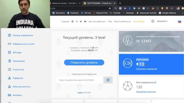
Task: Switch language with the Russian flag icon
Action: pos(179,21)
